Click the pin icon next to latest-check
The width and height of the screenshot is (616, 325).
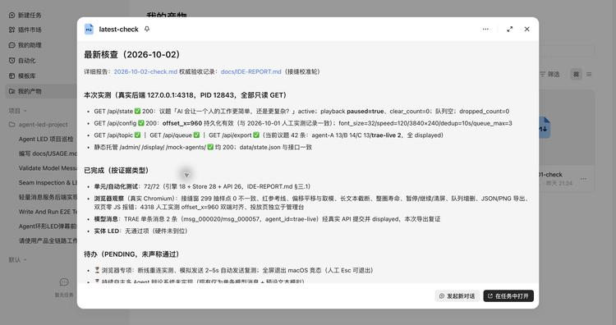[x=147, y=29]
